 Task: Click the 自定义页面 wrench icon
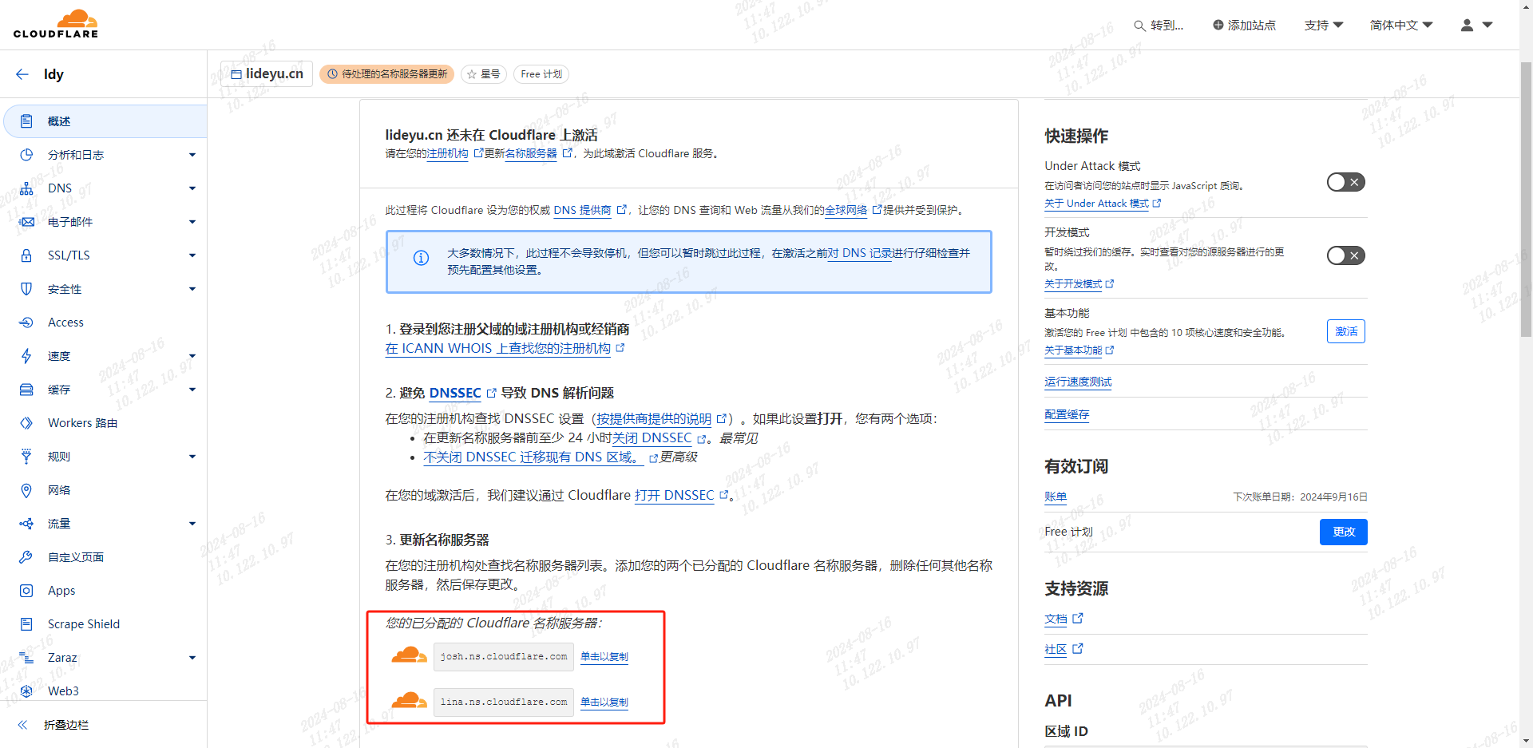pos(26,557)
